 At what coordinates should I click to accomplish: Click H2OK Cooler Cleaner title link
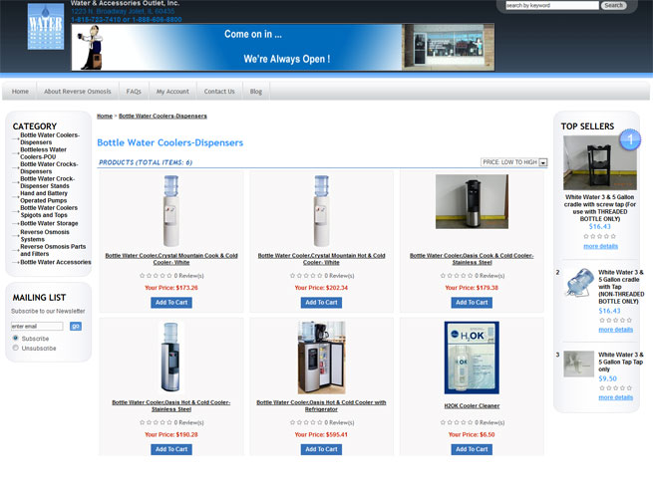472,405
